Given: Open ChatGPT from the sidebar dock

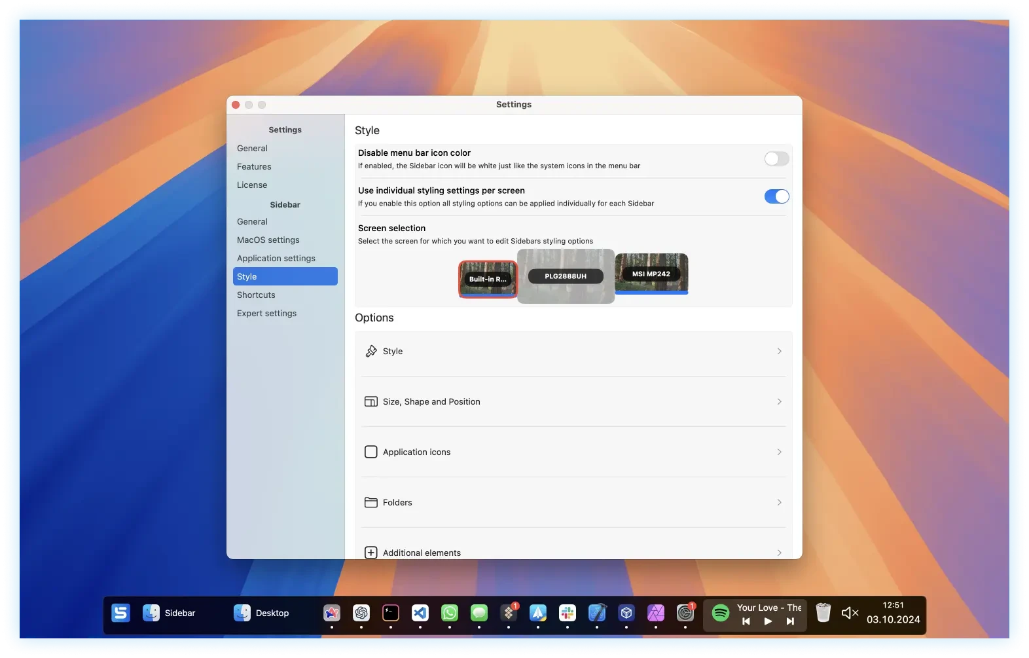Looking at the screenshot, I should tap(361, 613).
